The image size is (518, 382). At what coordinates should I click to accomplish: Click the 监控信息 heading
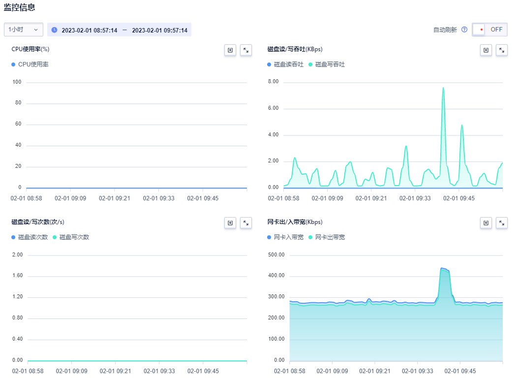(x=20, y=7)
